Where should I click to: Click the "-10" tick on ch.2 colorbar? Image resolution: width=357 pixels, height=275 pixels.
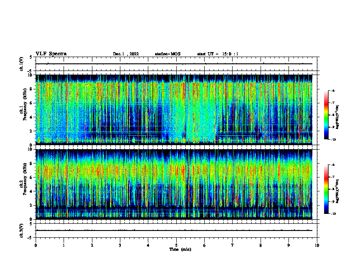pos(334,214)
